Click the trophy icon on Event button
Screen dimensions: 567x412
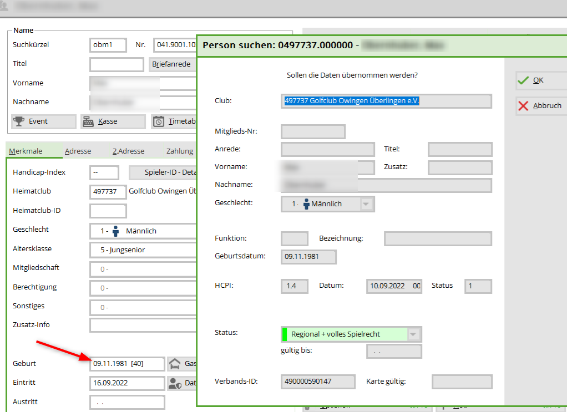click(20, 121)
